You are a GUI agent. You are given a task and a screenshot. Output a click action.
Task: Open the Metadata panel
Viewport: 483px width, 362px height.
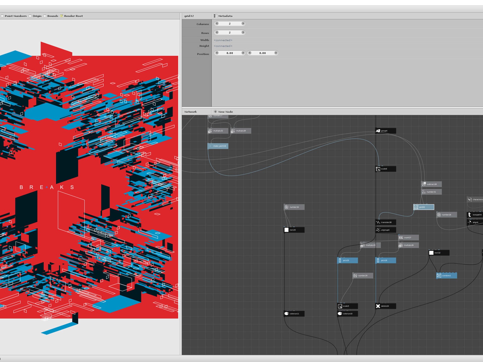223,16
